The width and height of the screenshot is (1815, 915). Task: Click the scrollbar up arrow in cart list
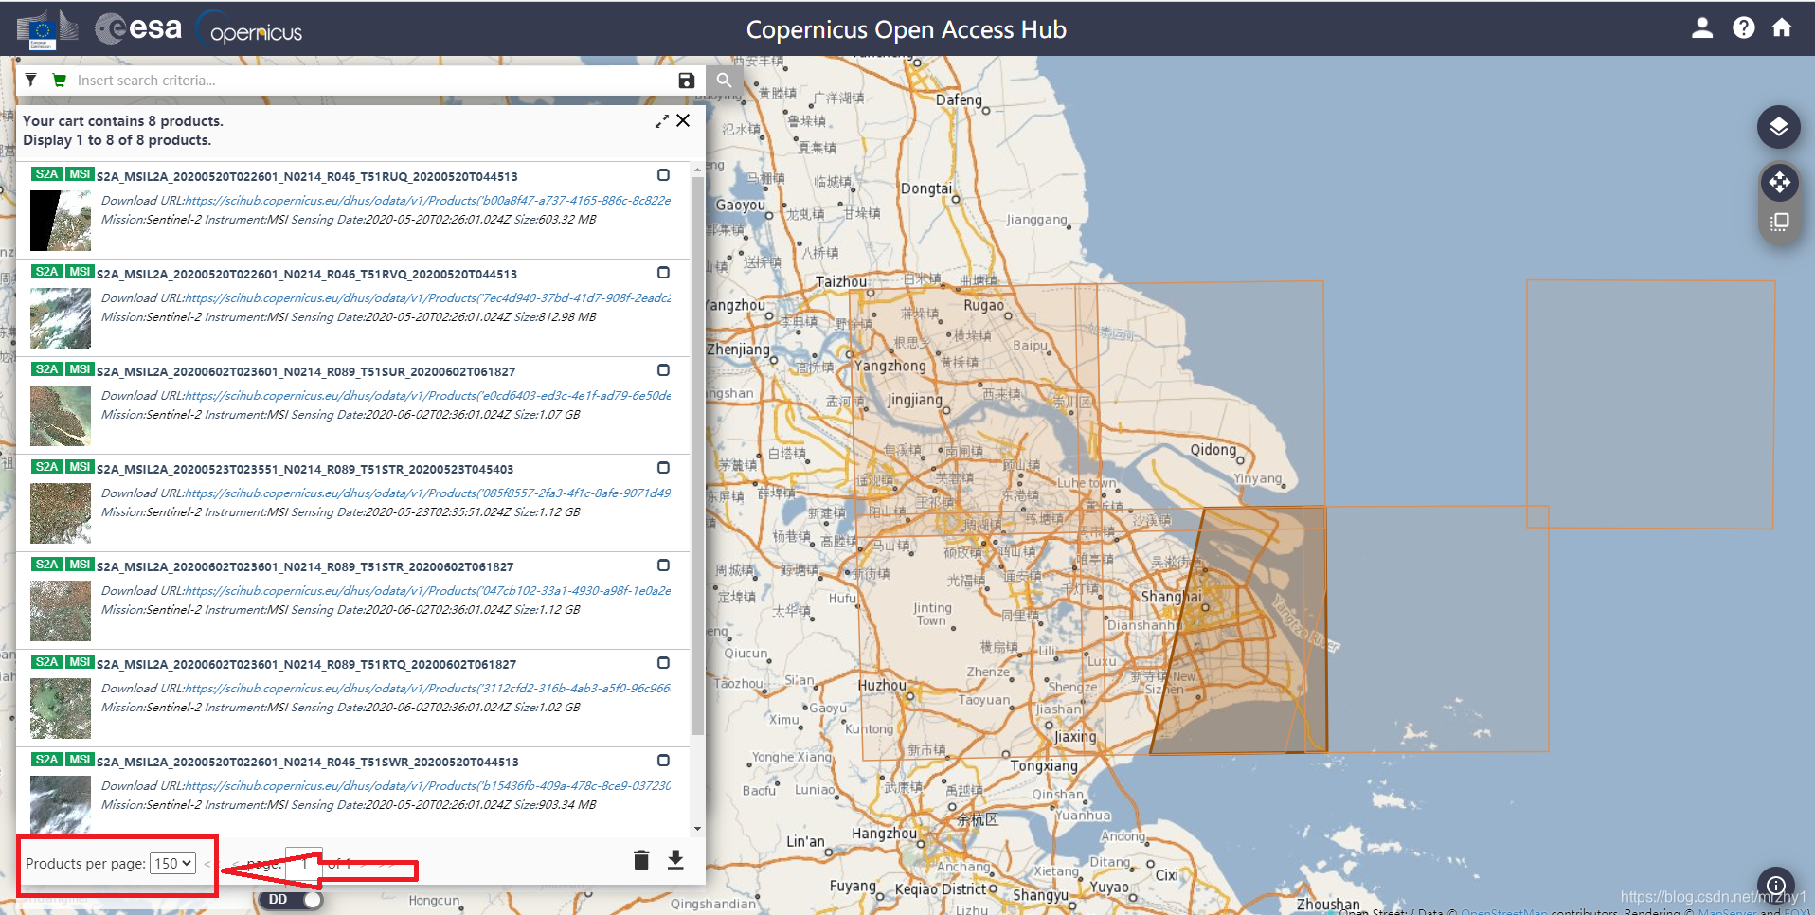[x=697, y=169]
